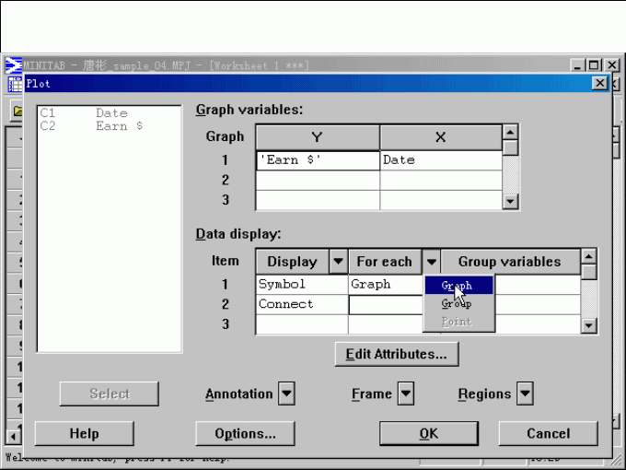Click the Cancel button
Viewport: 626px width, 470px height.
[x=548, y=433]
